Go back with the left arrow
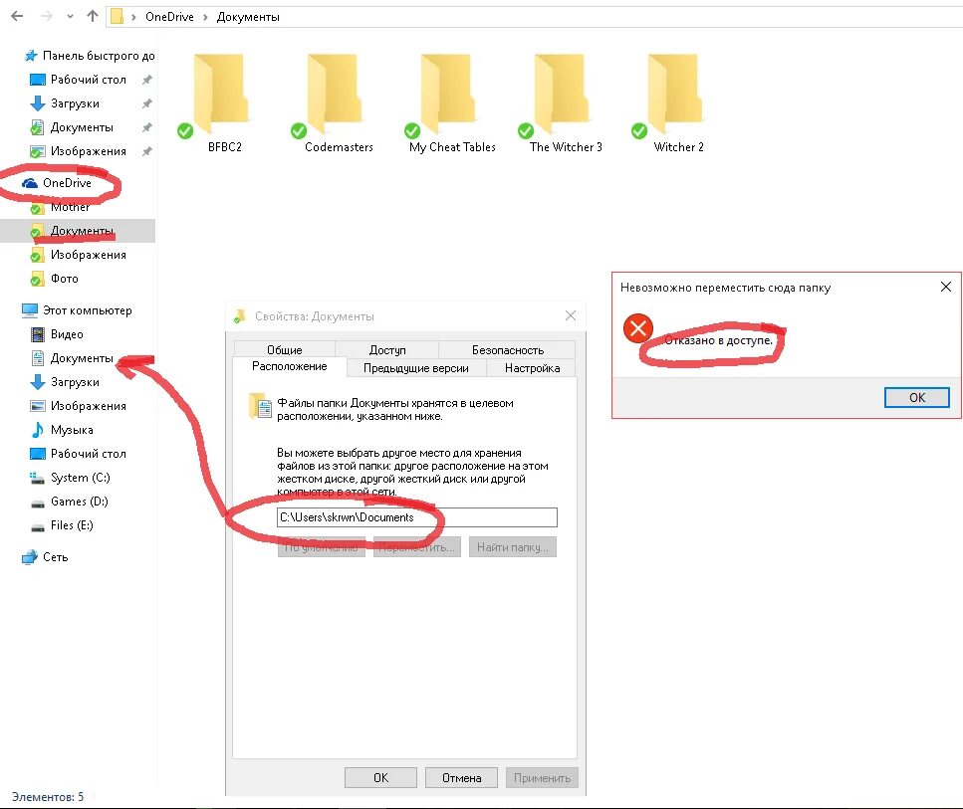 pyautogui.click(x=17, y=17)
